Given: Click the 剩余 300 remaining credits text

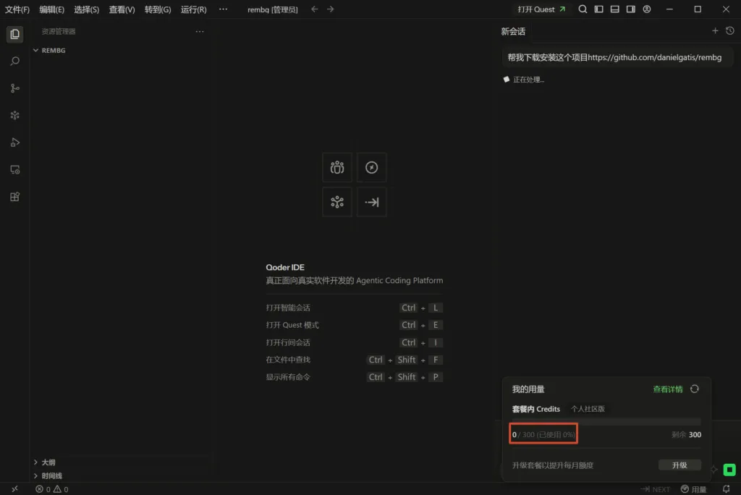Looking at the screenshot, I should pos(686,434).
